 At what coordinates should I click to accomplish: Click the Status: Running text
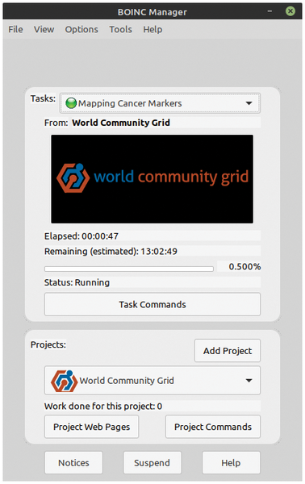77,283
